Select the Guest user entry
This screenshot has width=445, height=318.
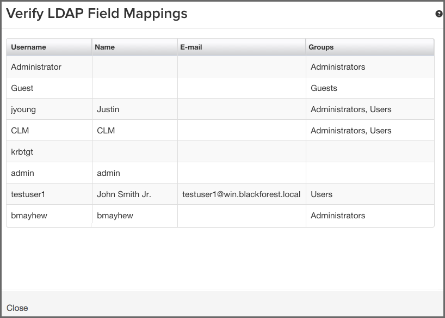(22, 88)
